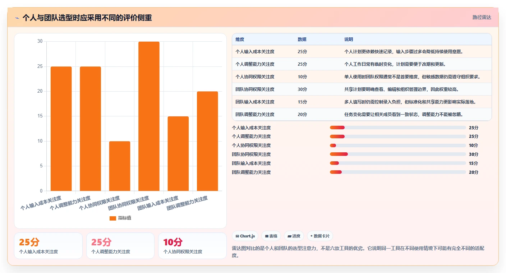Image resolution: width=506 pixels, height=273 pixels.
Task: Click the chart bar for 团队调整能力关注度
Action: (x=207, y=141)
